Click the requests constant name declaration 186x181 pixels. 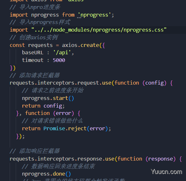[40, 45]
